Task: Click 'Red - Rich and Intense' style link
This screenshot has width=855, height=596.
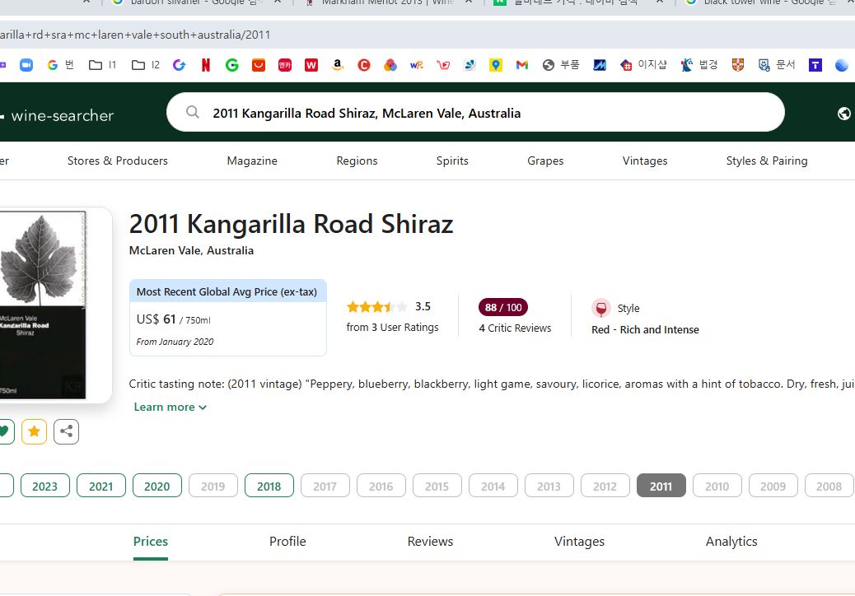Action: point(645,329)
